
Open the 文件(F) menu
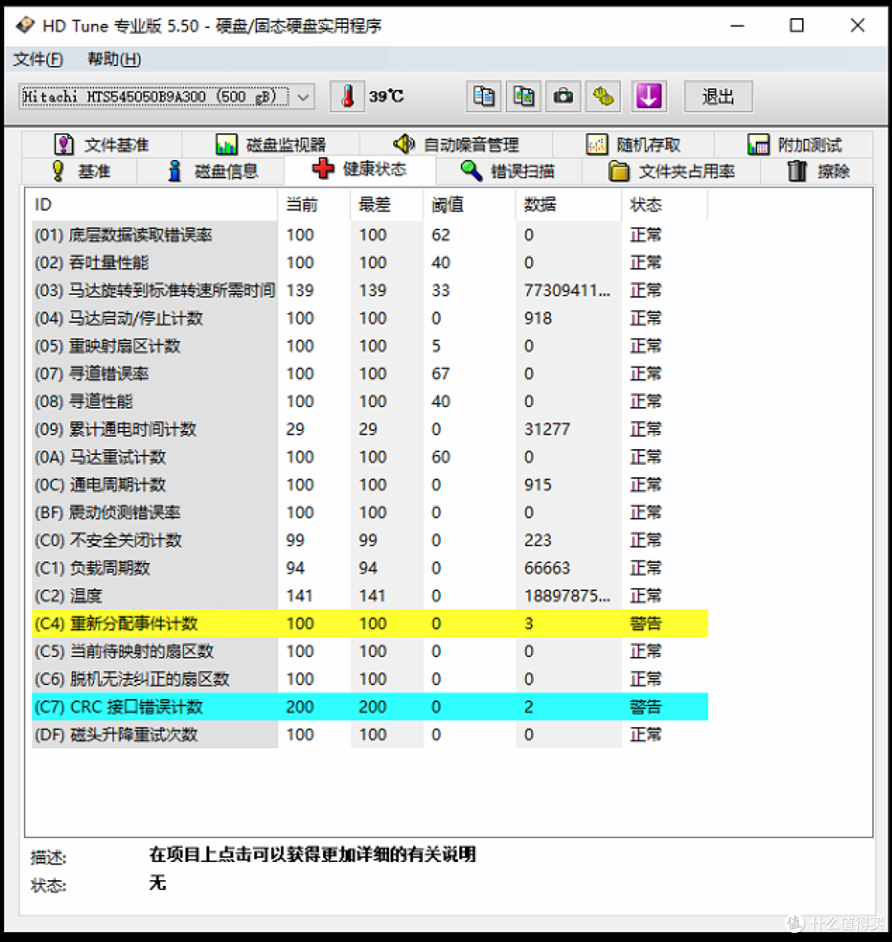[x=38, y=59]
